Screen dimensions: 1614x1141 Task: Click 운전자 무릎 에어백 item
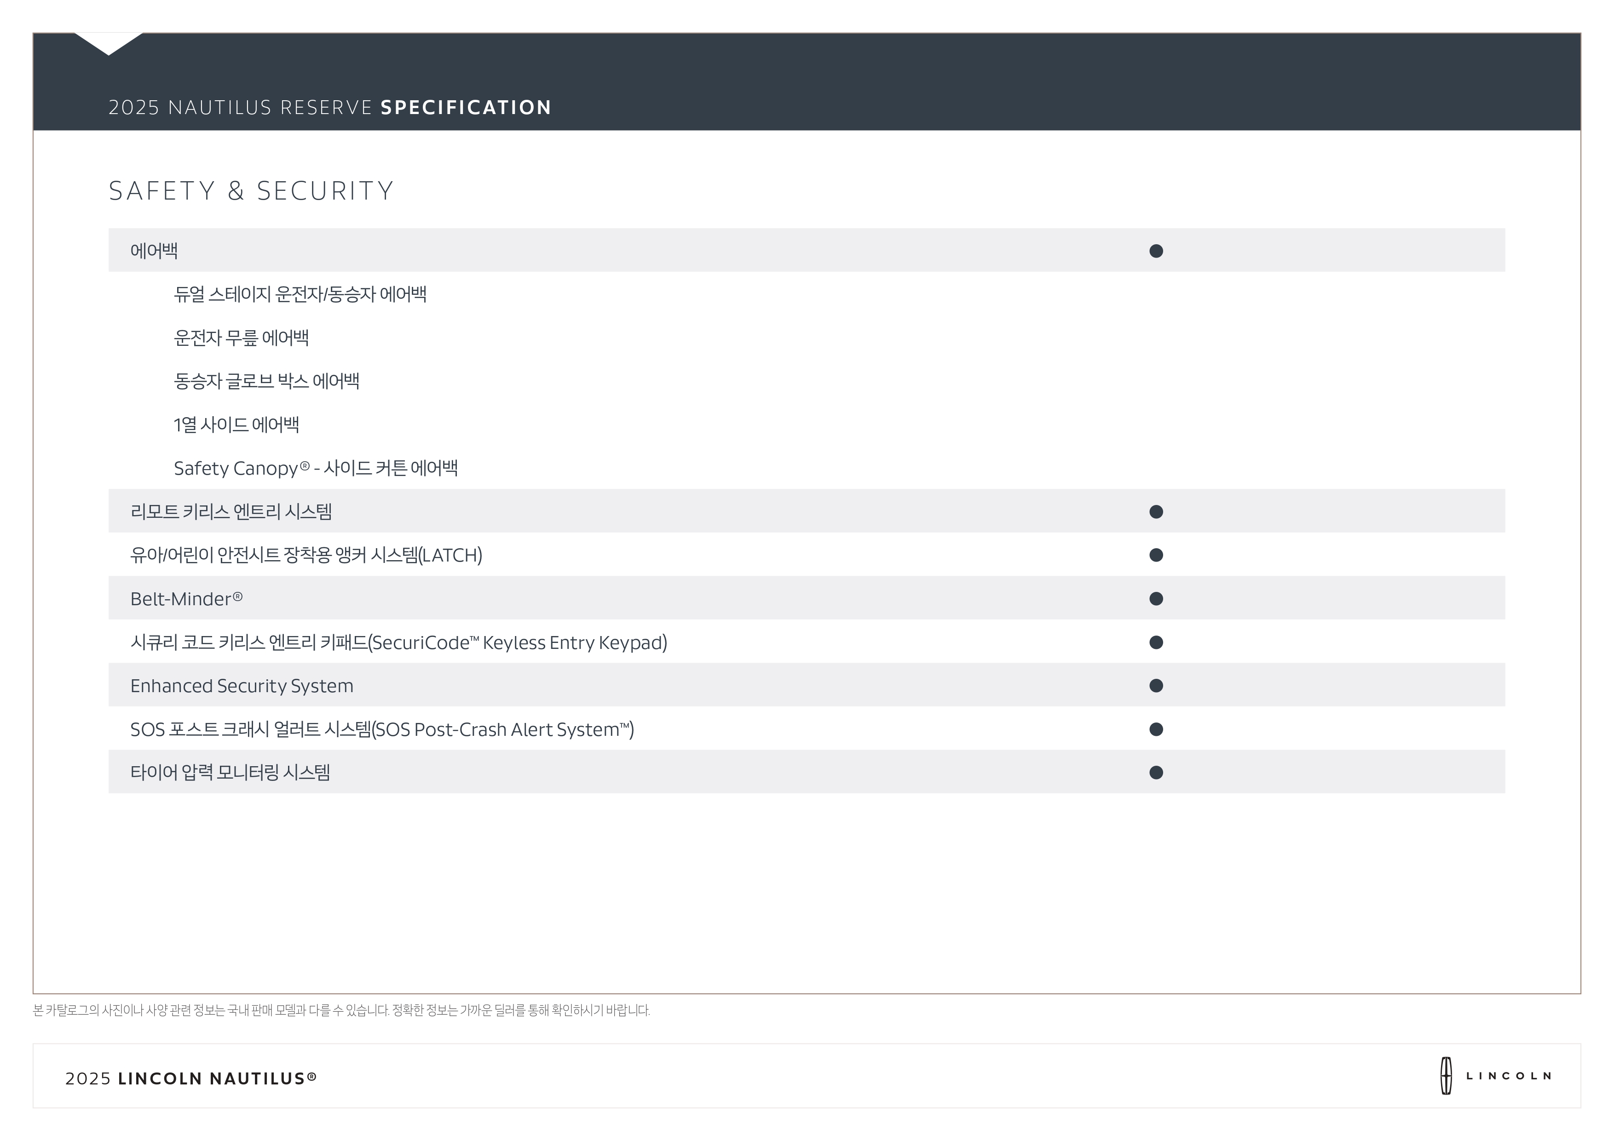coord(241,338)
